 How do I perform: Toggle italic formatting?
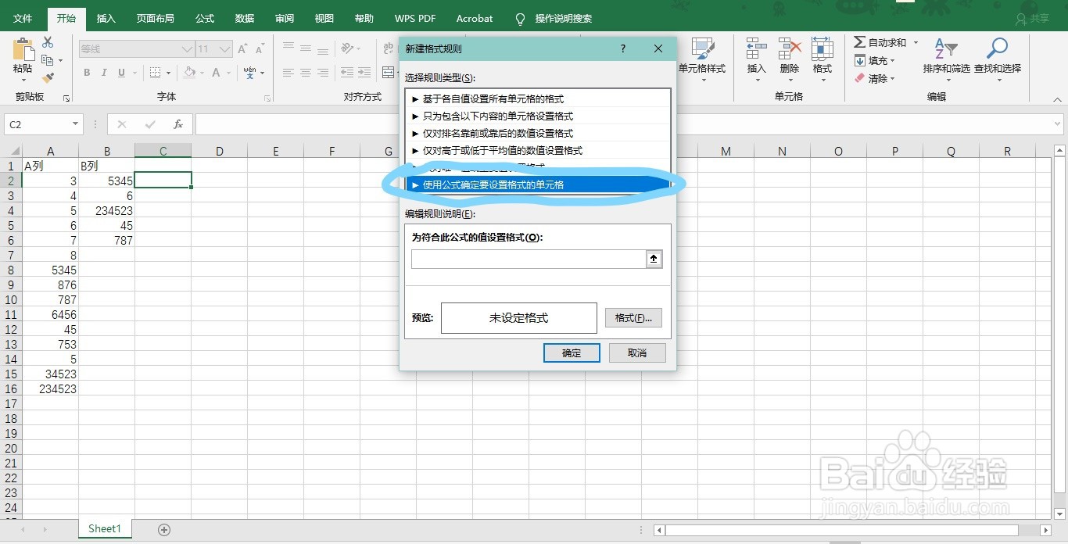point(104,73)
